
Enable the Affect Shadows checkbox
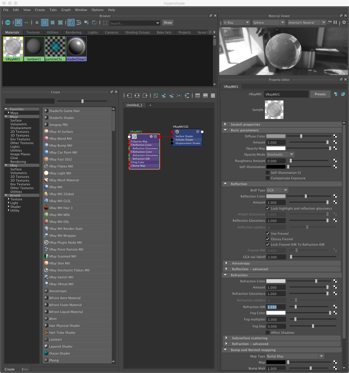pos(268,333)
